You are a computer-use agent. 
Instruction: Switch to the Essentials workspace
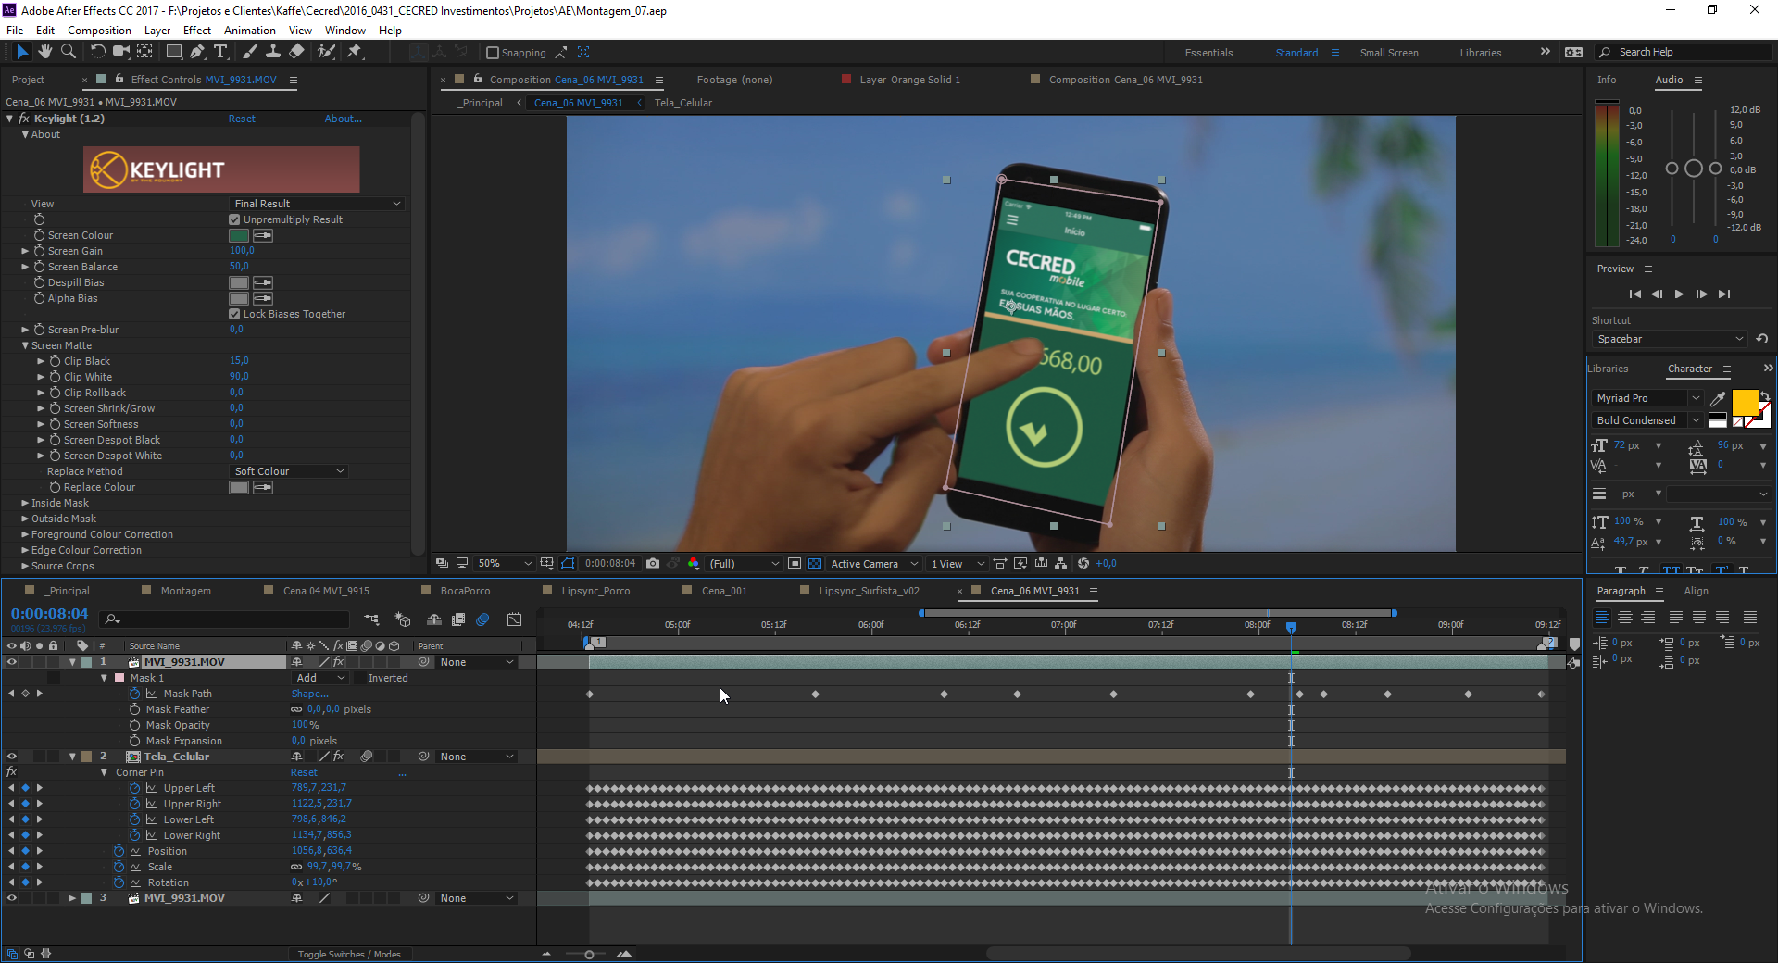[x=1208, y=53]
